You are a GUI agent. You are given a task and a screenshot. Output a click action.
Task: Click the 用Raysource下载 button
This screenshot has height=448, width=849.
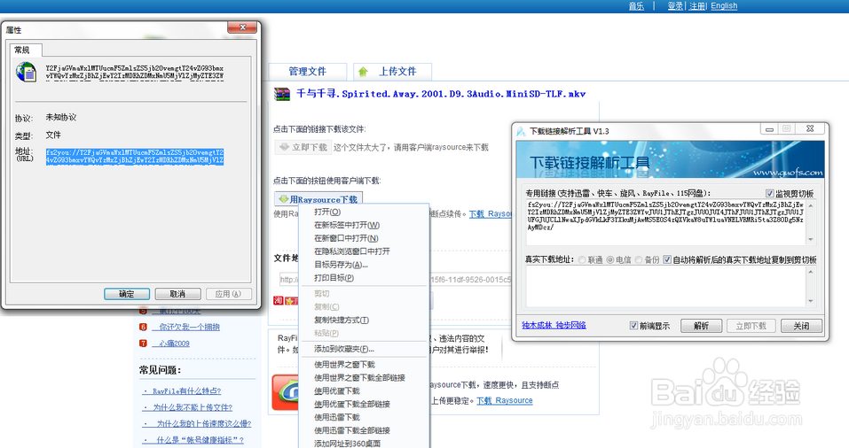318,199
